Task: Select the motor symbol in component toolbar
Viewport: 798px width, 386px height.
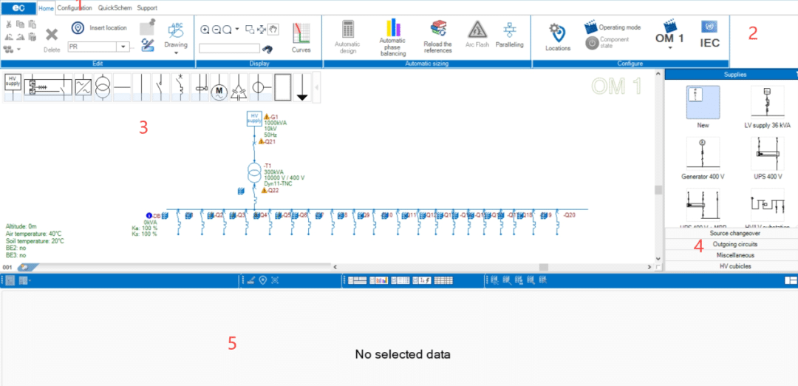Action: point(219,87)
